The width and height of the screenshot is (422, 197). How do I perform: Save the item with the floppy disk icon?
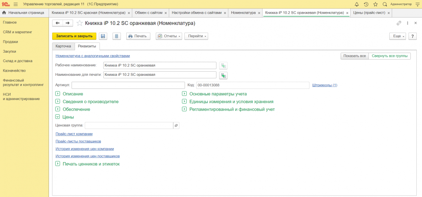(x=103, y=36)
